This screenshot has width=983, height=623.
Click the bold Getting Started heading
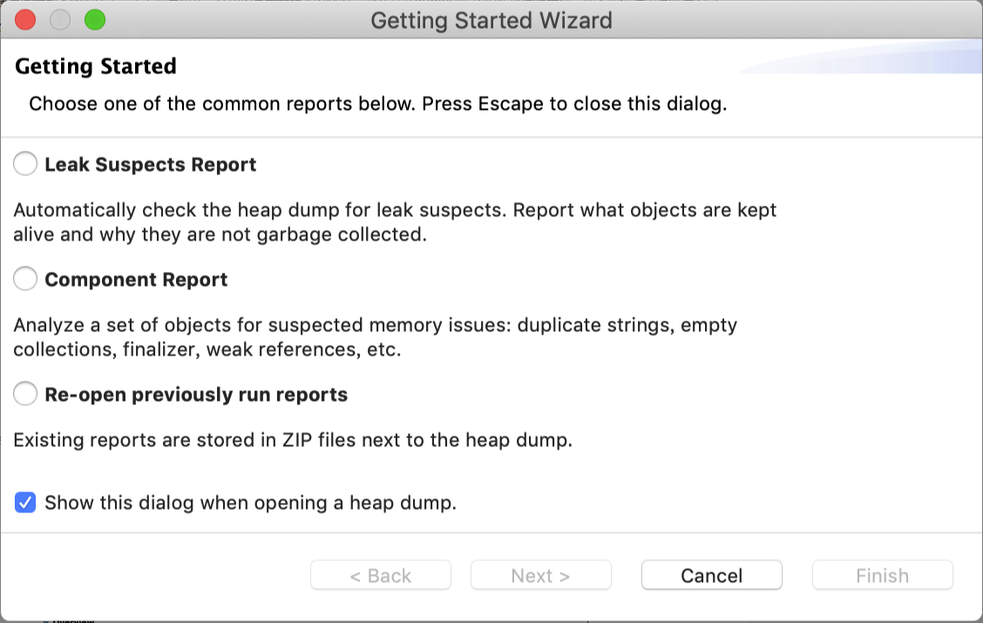[96, 66]
